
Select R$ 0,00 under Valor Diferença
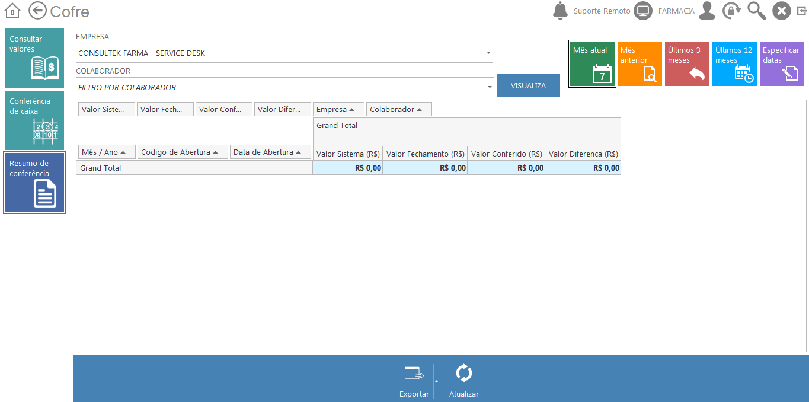pos(583,168)
